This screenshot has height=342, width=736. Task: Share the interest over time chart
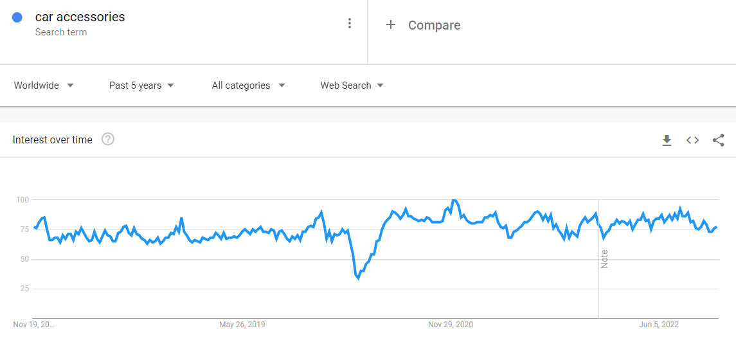pyautogui.click(x=718, y=140)
